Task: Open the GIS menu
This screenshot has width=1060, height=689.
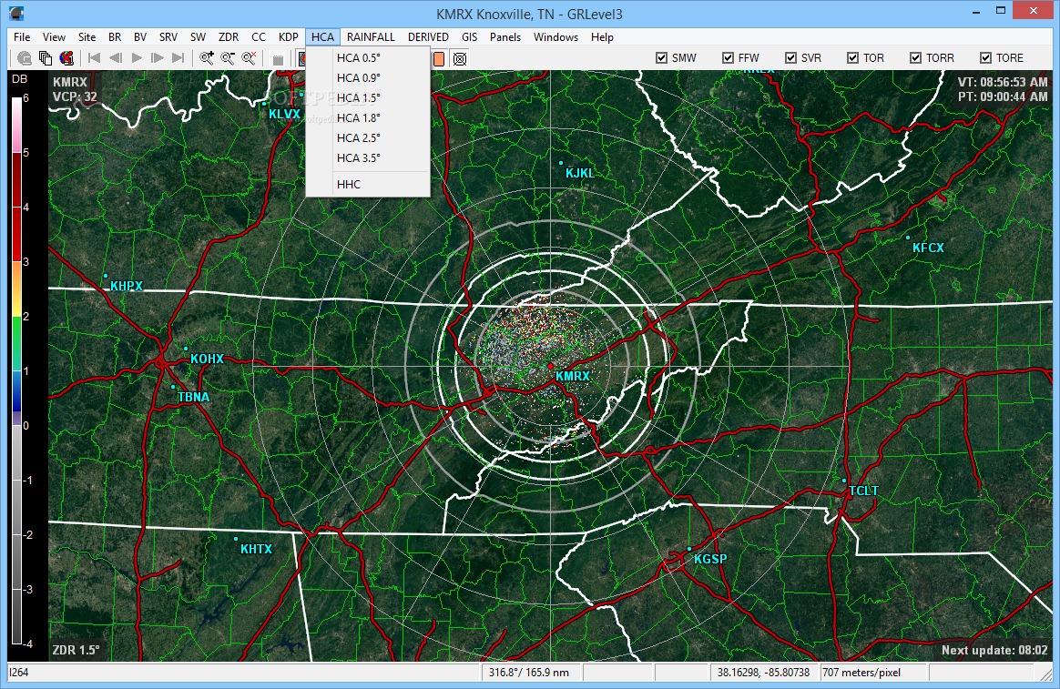Action: click(469, 37)
